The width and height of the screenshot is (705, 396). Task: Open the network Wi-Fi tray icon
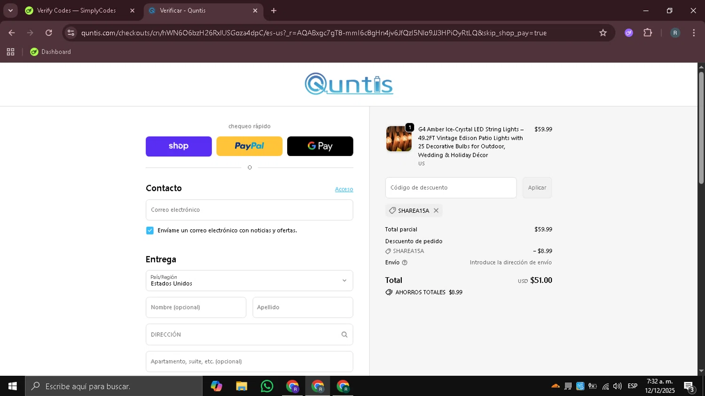click(x=605, y=386)
